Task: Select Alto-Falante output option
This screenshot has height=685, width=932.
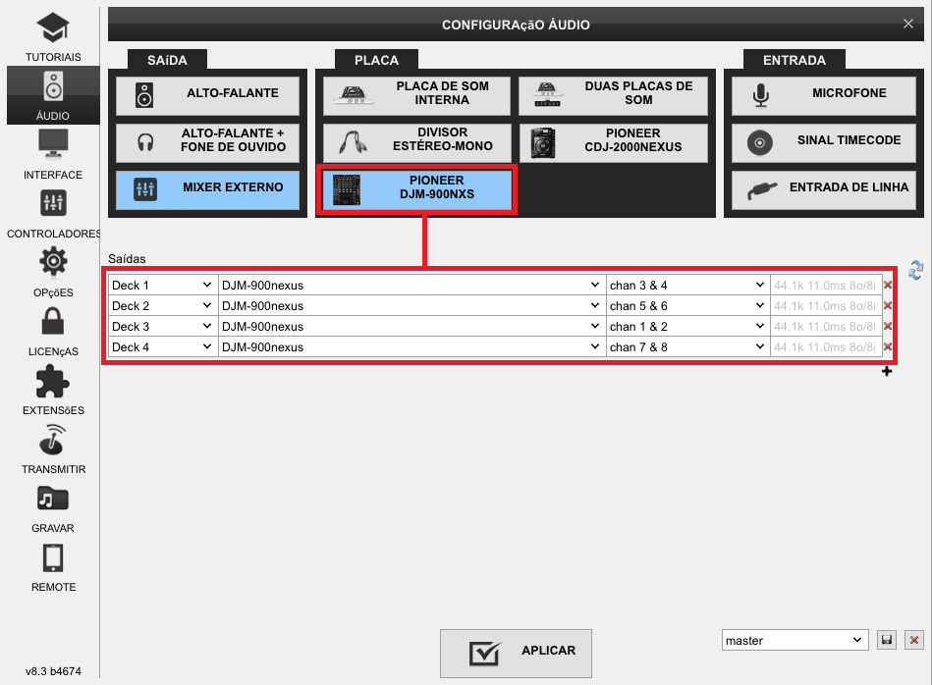Action: tap(207, 95)
